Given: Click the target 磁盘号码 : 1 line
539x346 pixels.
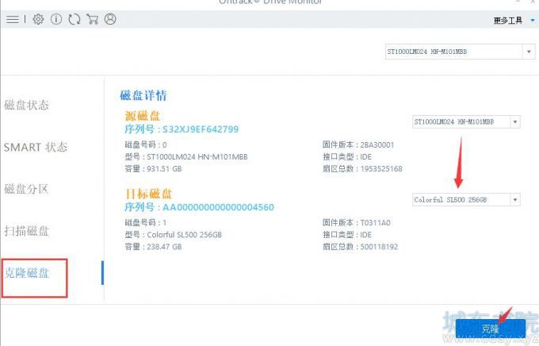Looking at the screenshot, I should [146, 223].
